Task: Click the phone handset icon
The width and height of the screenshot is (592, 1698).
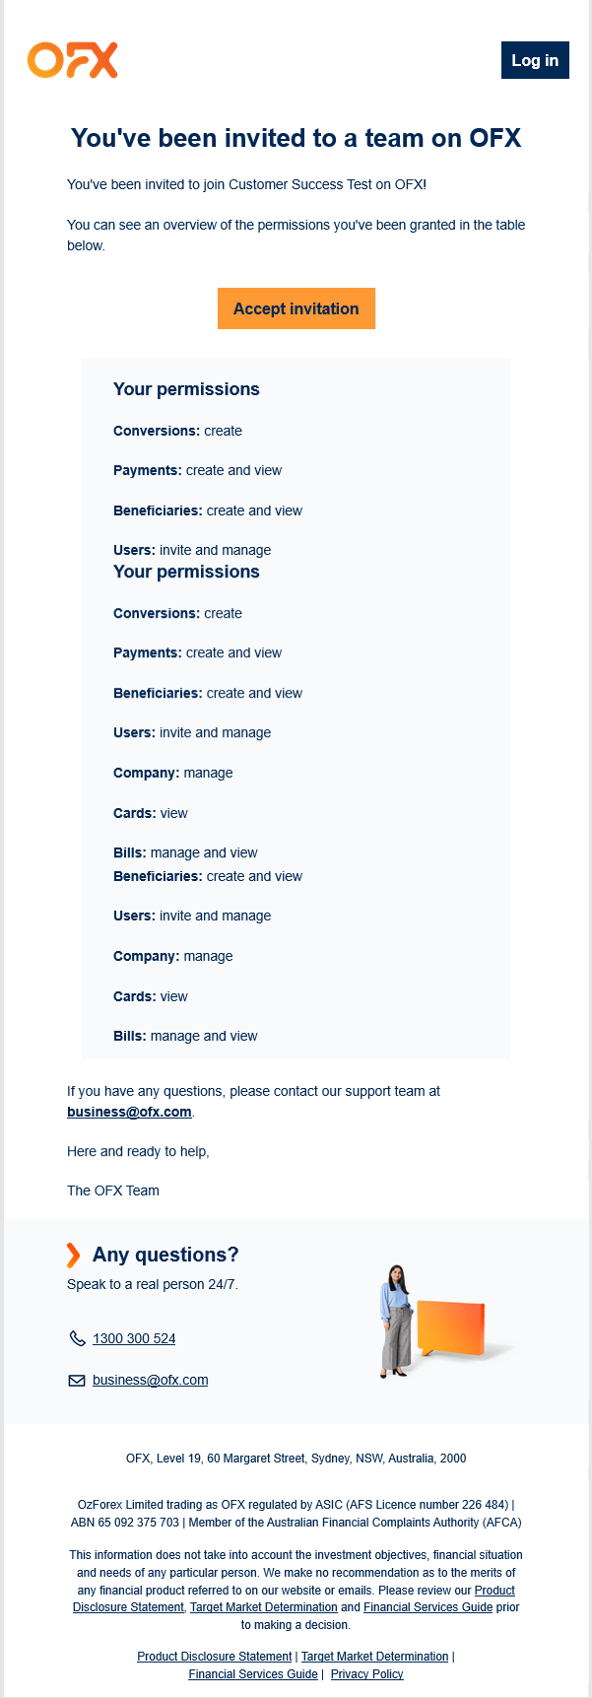Action: pos(77,1338)
